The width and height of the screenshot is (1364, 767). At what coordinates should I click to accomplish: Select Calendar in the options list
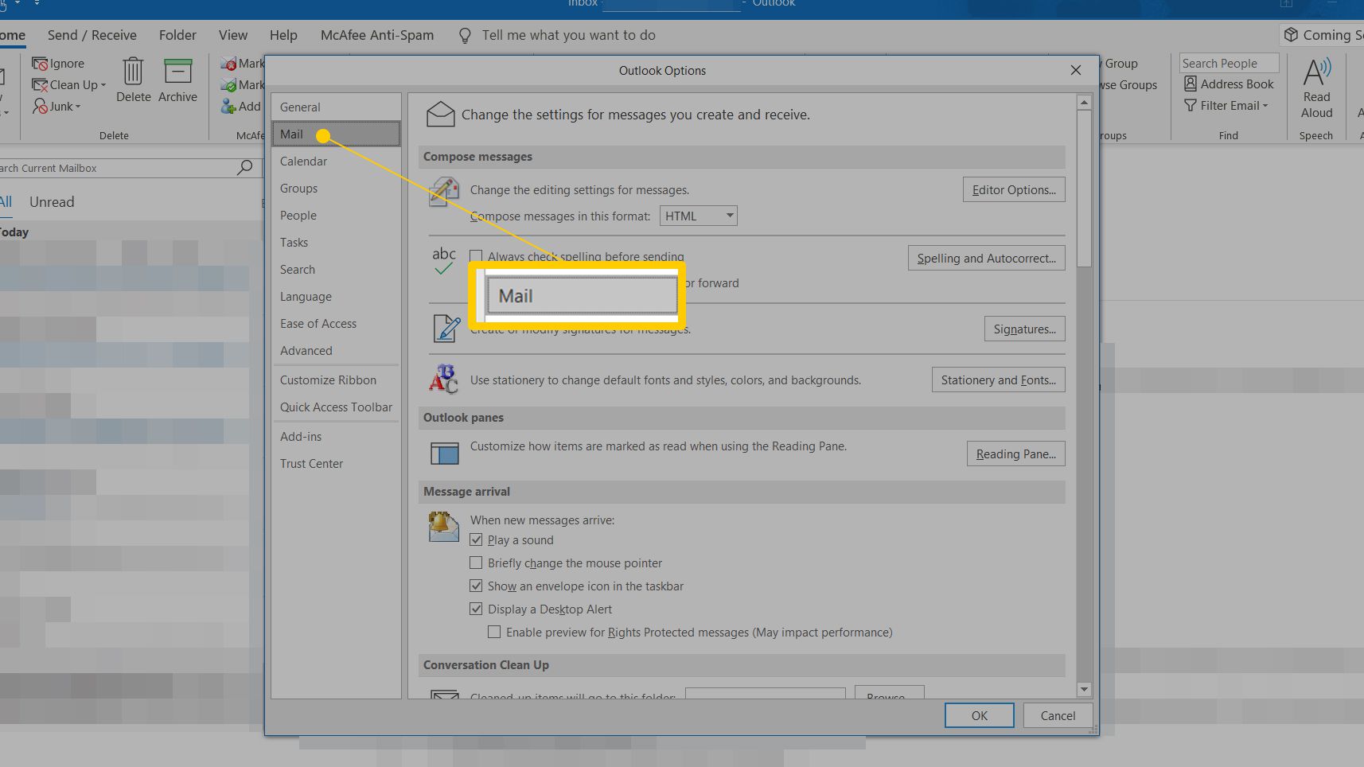pyautogui.click(x=336, y=162)
